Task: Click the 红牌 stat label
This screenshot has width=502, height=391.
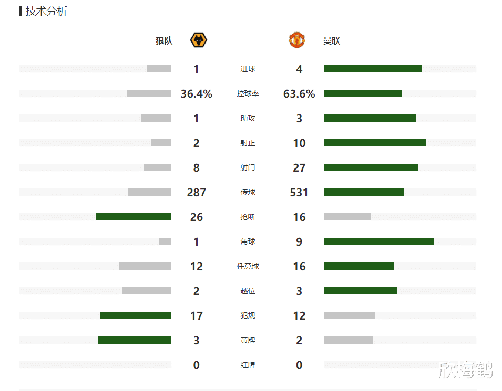Action: [x=248, y=365]
